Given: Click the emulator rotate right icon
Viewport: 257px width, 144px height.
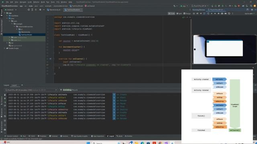Looking at the screenshot, I should [208, 14].
